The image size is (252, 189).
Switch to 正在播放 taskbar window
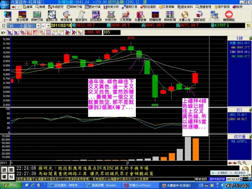click(66, 185)
